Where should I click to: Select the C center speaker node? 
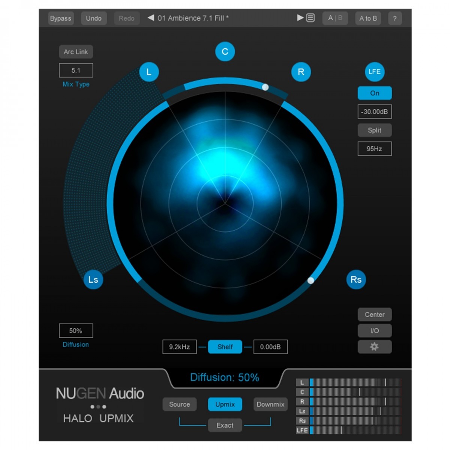(x=225, y=52)
